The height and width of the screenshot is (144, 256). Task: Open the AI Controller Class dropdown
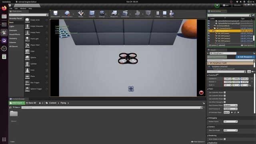[x=226, y=112]
